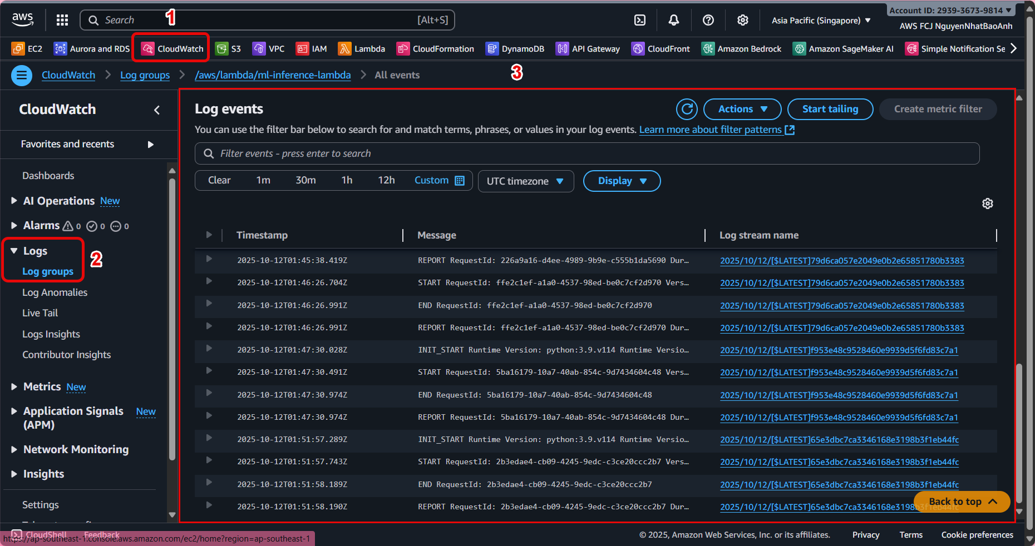Viewport: 1035px width, 546px height.
Task: Open CloudFront shortcut in favorites bar
Action: click(661, 49)
